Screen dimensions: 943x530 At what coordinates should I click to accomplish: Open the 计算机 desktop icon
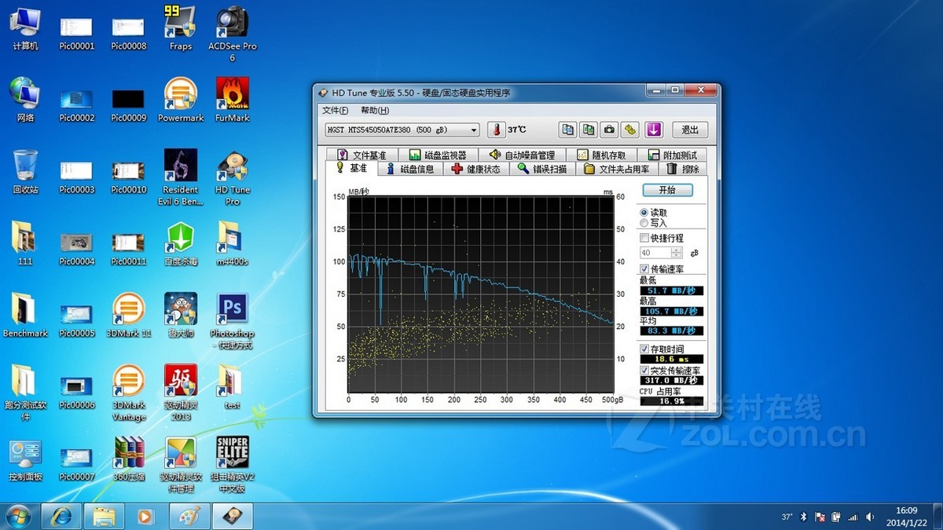[x=25, y=27]
